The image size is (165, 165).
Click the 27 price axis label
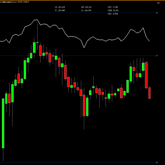pos(157,56)
